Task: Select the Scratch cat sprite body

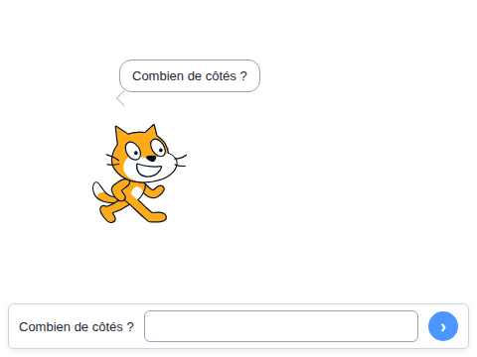Action: pos(139,174)
